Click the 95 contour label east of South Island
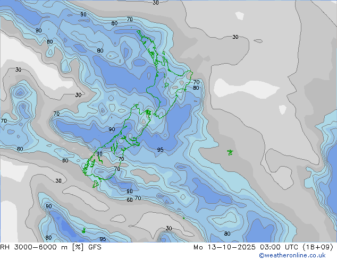The height and width of the screenshot is (260, 337). 160,150
